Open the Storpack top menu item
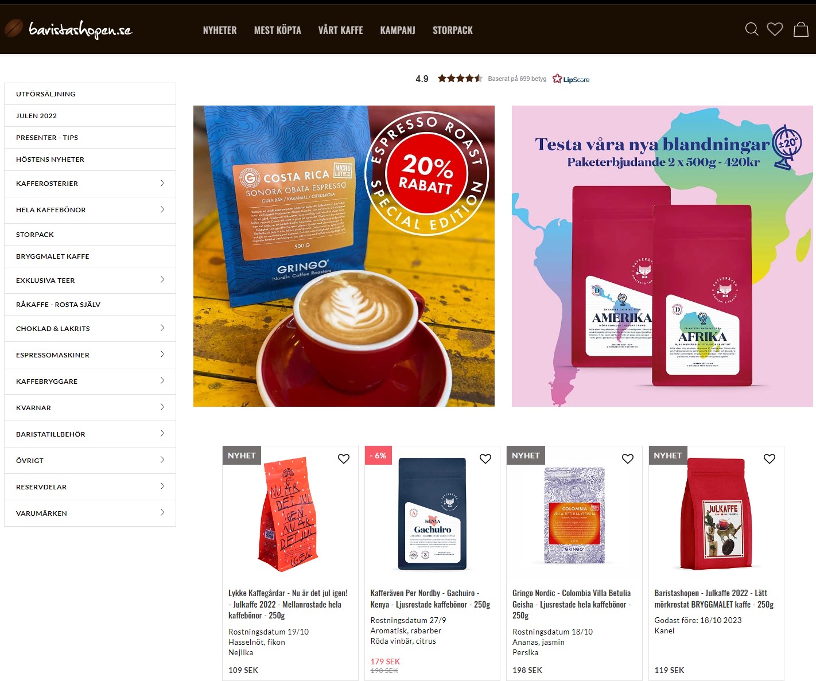This screenshot has height=681, width=816. [453, 30]
